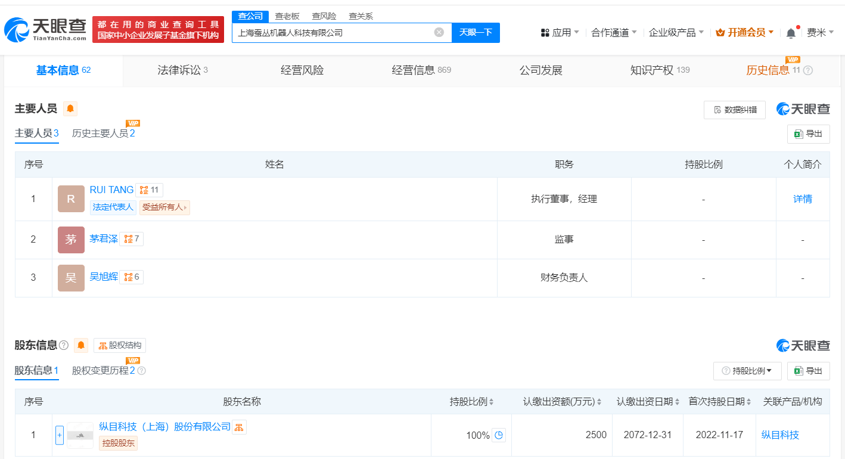Image resolution: width=845 pixels, height=459 pixels.
Task: Switch to the 查风险 search tab
Action: [x=324, y=16]
